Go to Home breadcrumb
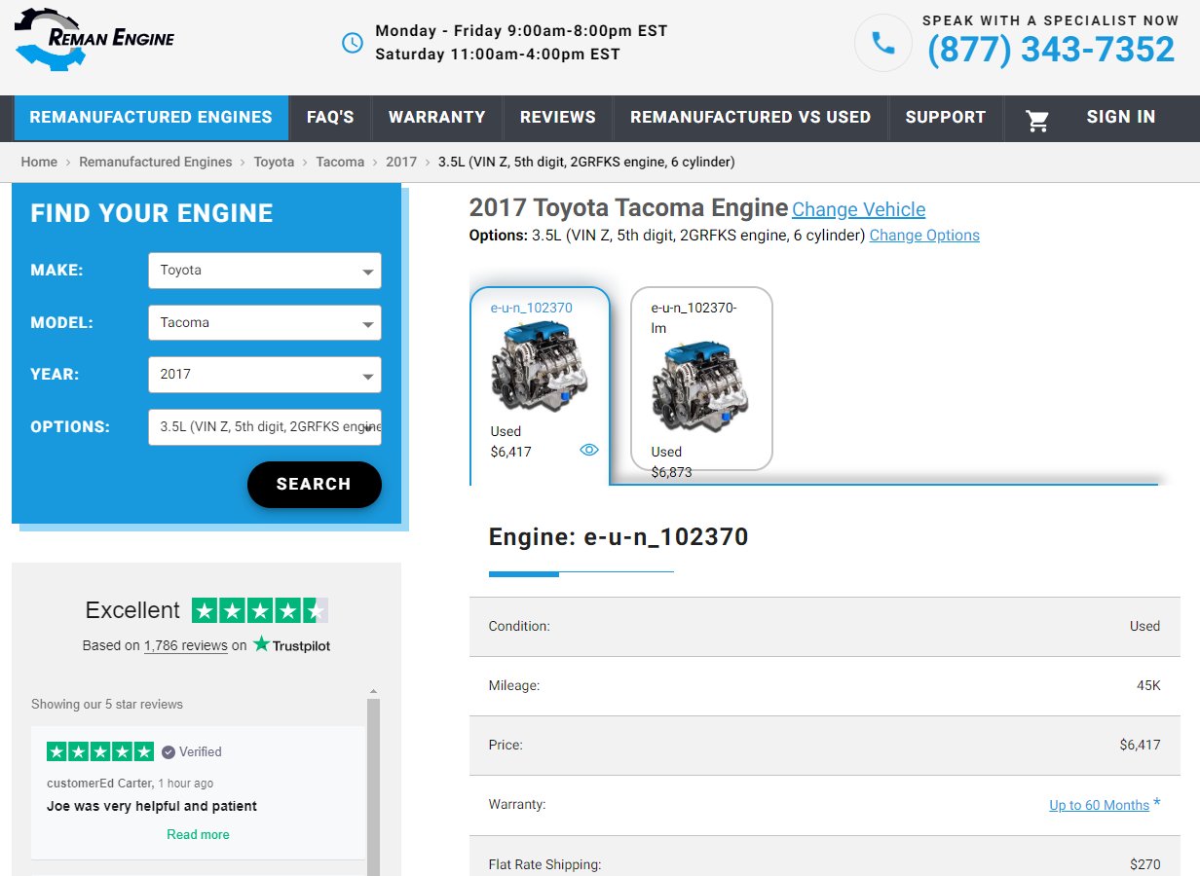This screenshot has height=876, width=1200. (x=39, y=162)
